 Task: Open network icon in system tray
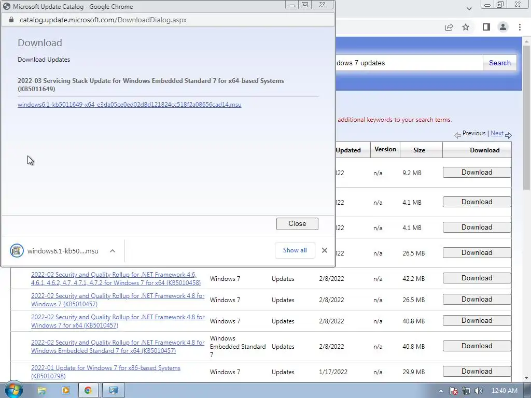pos(466,391)
